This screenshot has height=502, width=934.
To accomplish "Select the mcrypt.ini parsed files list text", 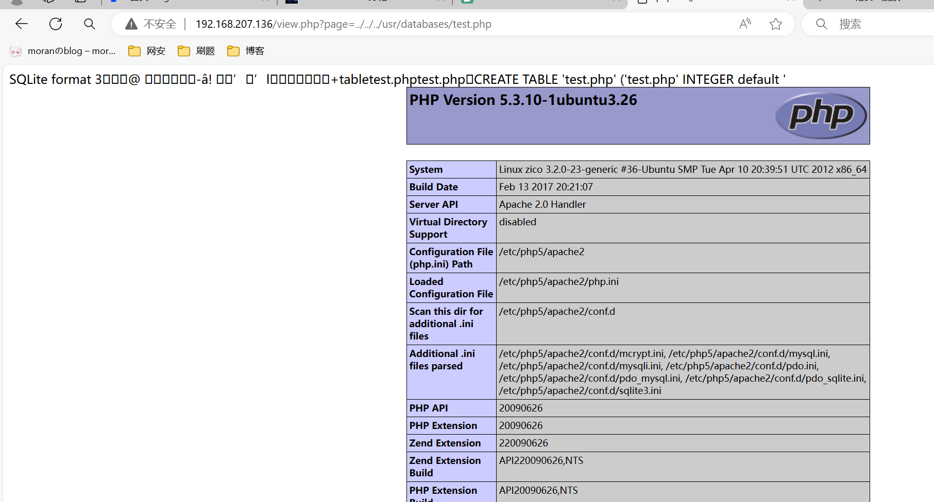I will pyautogui.click(x=683, y=372).
